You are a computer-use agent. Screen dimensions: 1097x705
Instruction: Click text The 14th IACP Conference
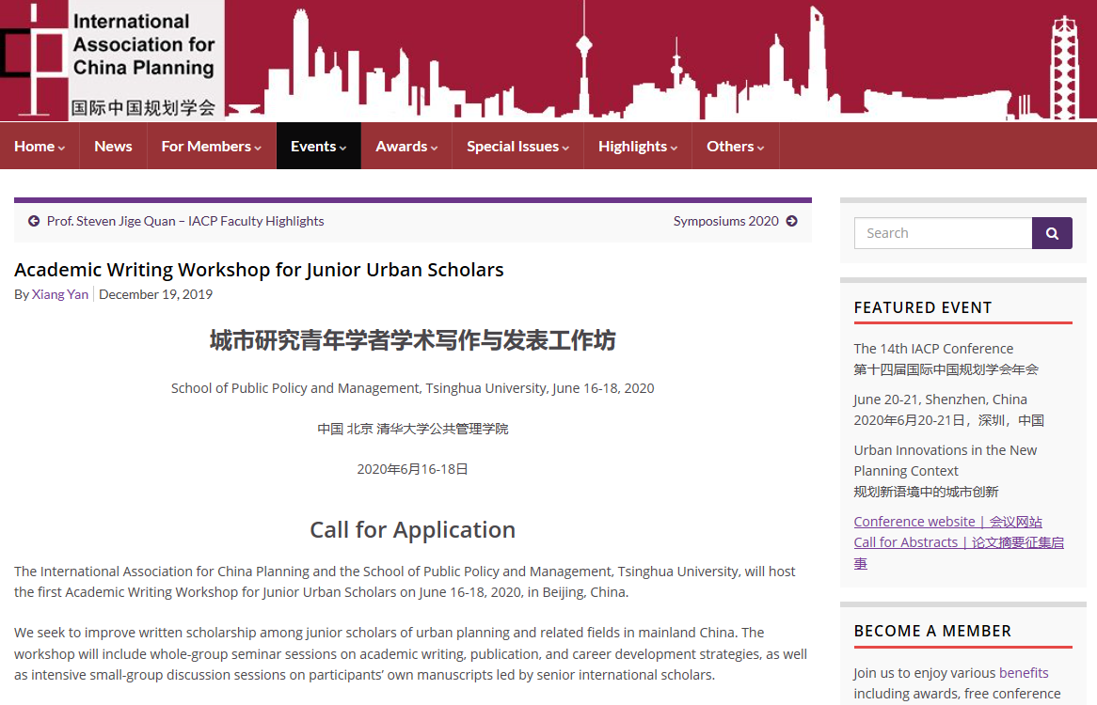933,348
